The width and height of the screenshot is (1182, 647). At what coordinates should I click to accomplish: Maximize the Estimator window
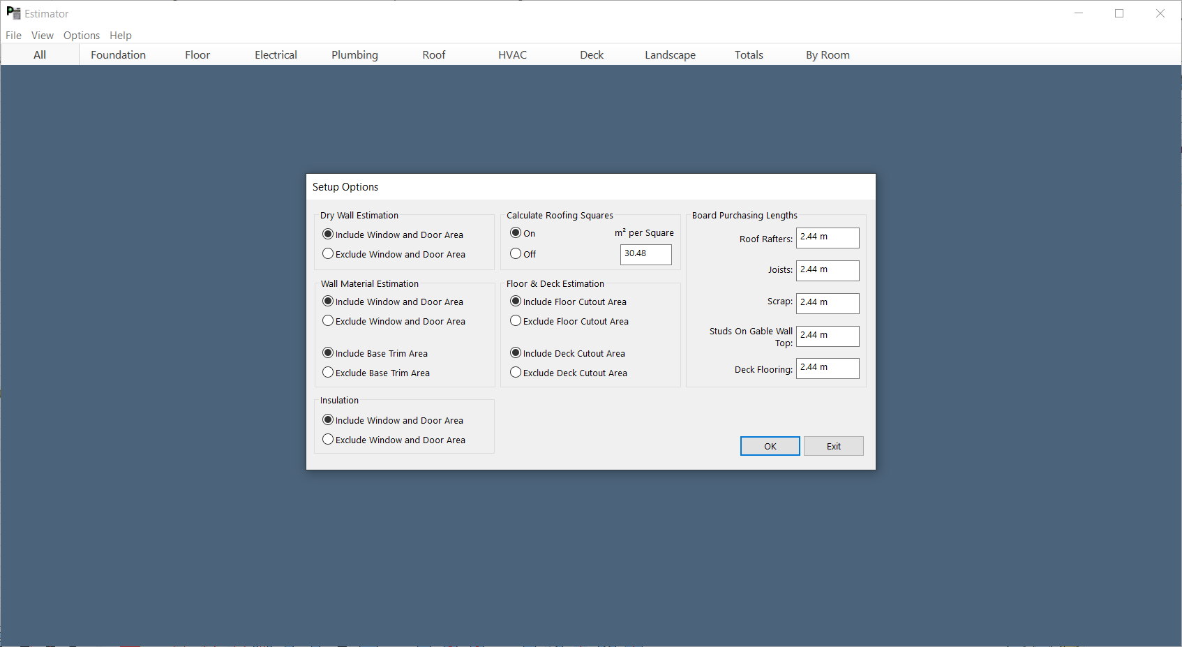(1119, 13)
